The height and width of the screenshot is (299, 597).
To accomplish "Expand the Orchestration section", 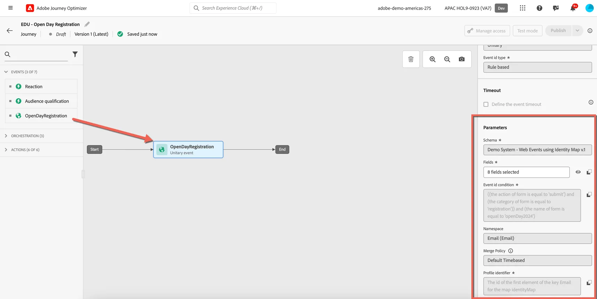I will tap(6, 136).
